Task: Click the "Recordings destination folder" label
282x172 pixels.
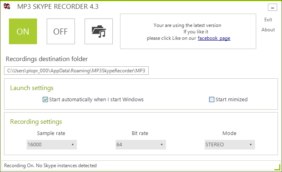Action: click(47, 59)
